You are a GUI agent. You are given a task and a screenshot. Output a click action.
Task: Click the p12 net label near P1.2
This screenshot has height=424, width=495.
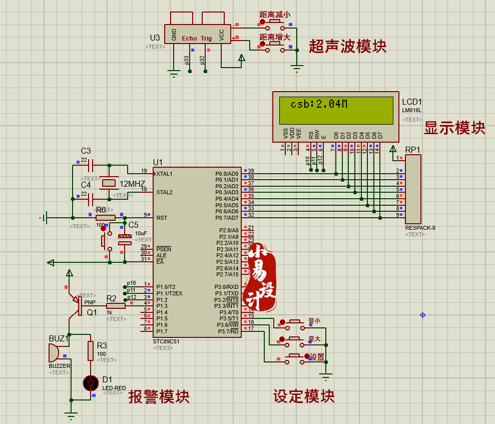coord(132,297)
